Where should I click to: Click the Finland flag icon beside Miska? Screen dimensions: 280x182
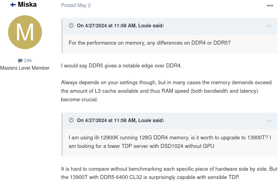pos(13,5)
